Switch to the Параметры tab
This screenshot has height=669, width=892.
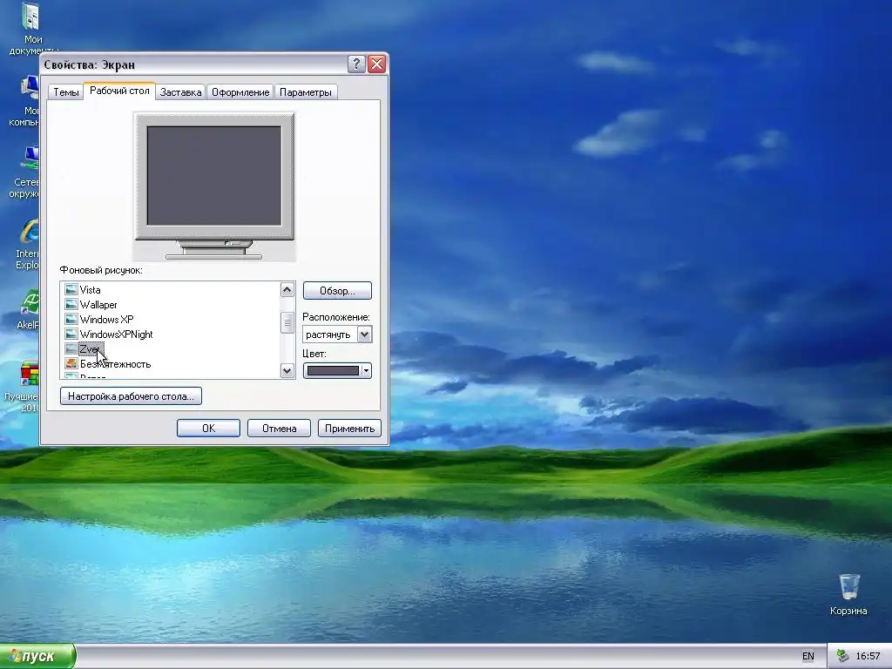click(x=306, y=92)
